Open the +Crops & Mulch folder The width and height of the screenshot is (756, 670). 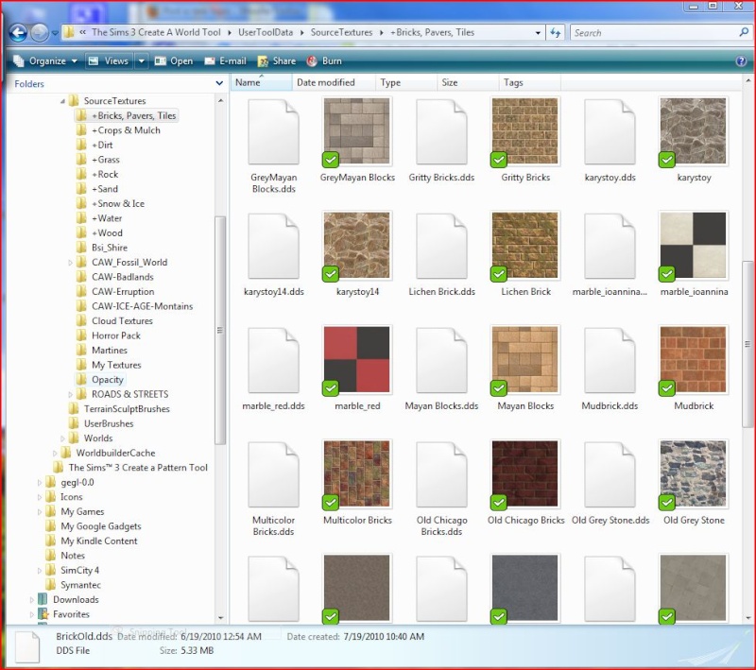tap(126, 130)
